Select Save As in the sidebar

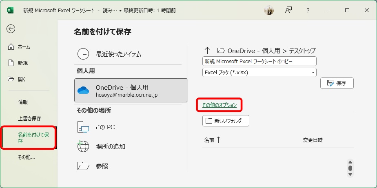(x=29, y=137)
